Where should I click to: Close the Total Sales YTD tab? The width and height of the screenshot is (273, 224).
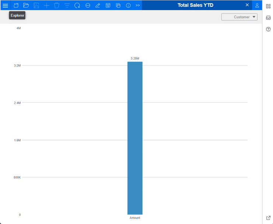tap(247, 5)
